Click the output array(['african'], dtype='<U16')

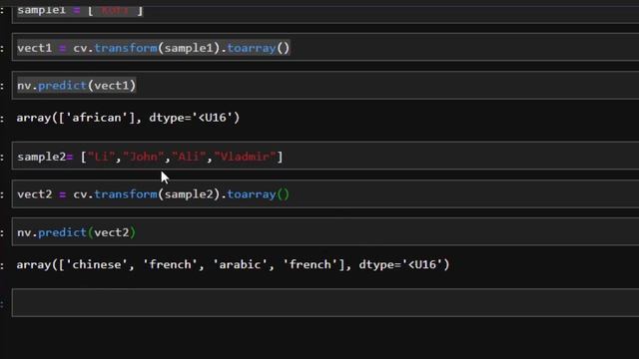tap(128, 118)
